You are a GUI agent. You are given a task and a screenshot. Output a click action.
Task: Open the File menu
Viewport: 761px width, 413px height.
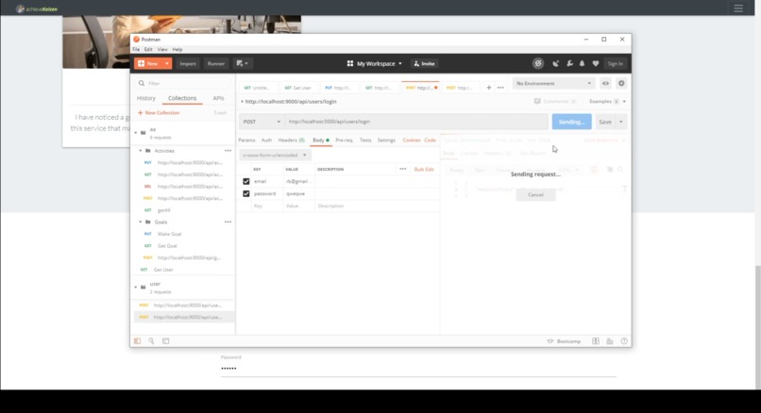[x=136, y=49]
